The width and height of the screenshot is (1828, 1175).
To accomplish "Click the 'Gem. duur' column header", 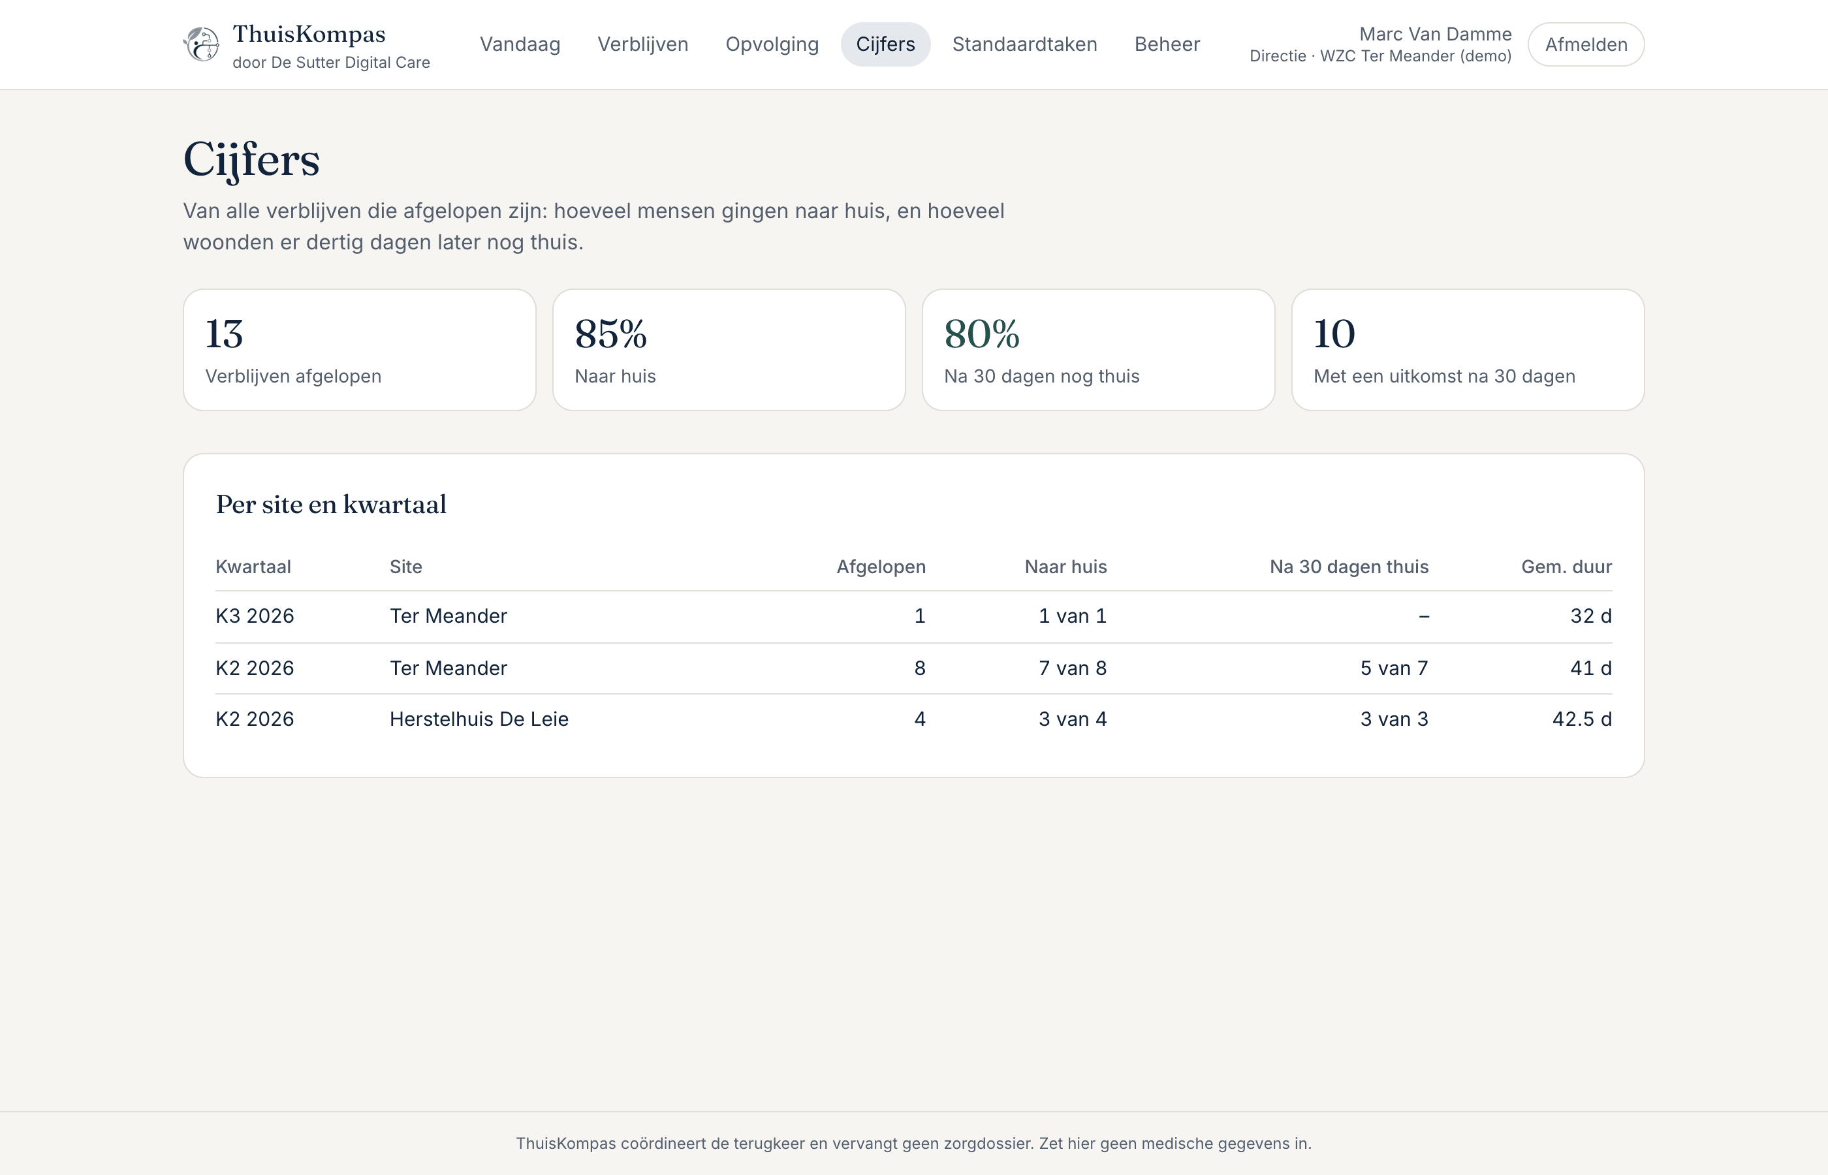I will [x=1566, y=567].
